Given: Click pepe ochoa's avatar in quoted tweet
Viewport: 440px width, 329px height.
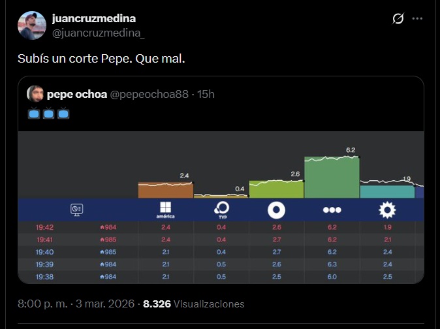Looking at the screenshot, I should (x=35, y=94).
